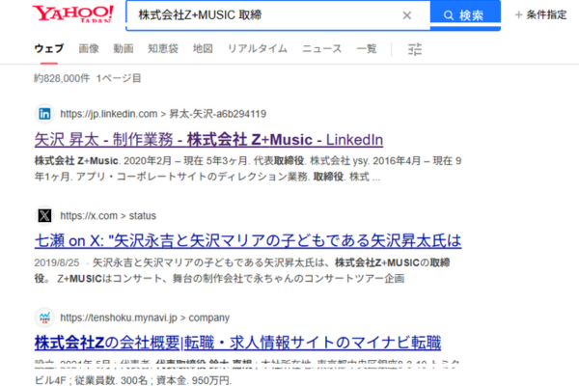579x386 pixels.
Task: Open the 条件指定 advanced options
Action: (x=541, y=14)
